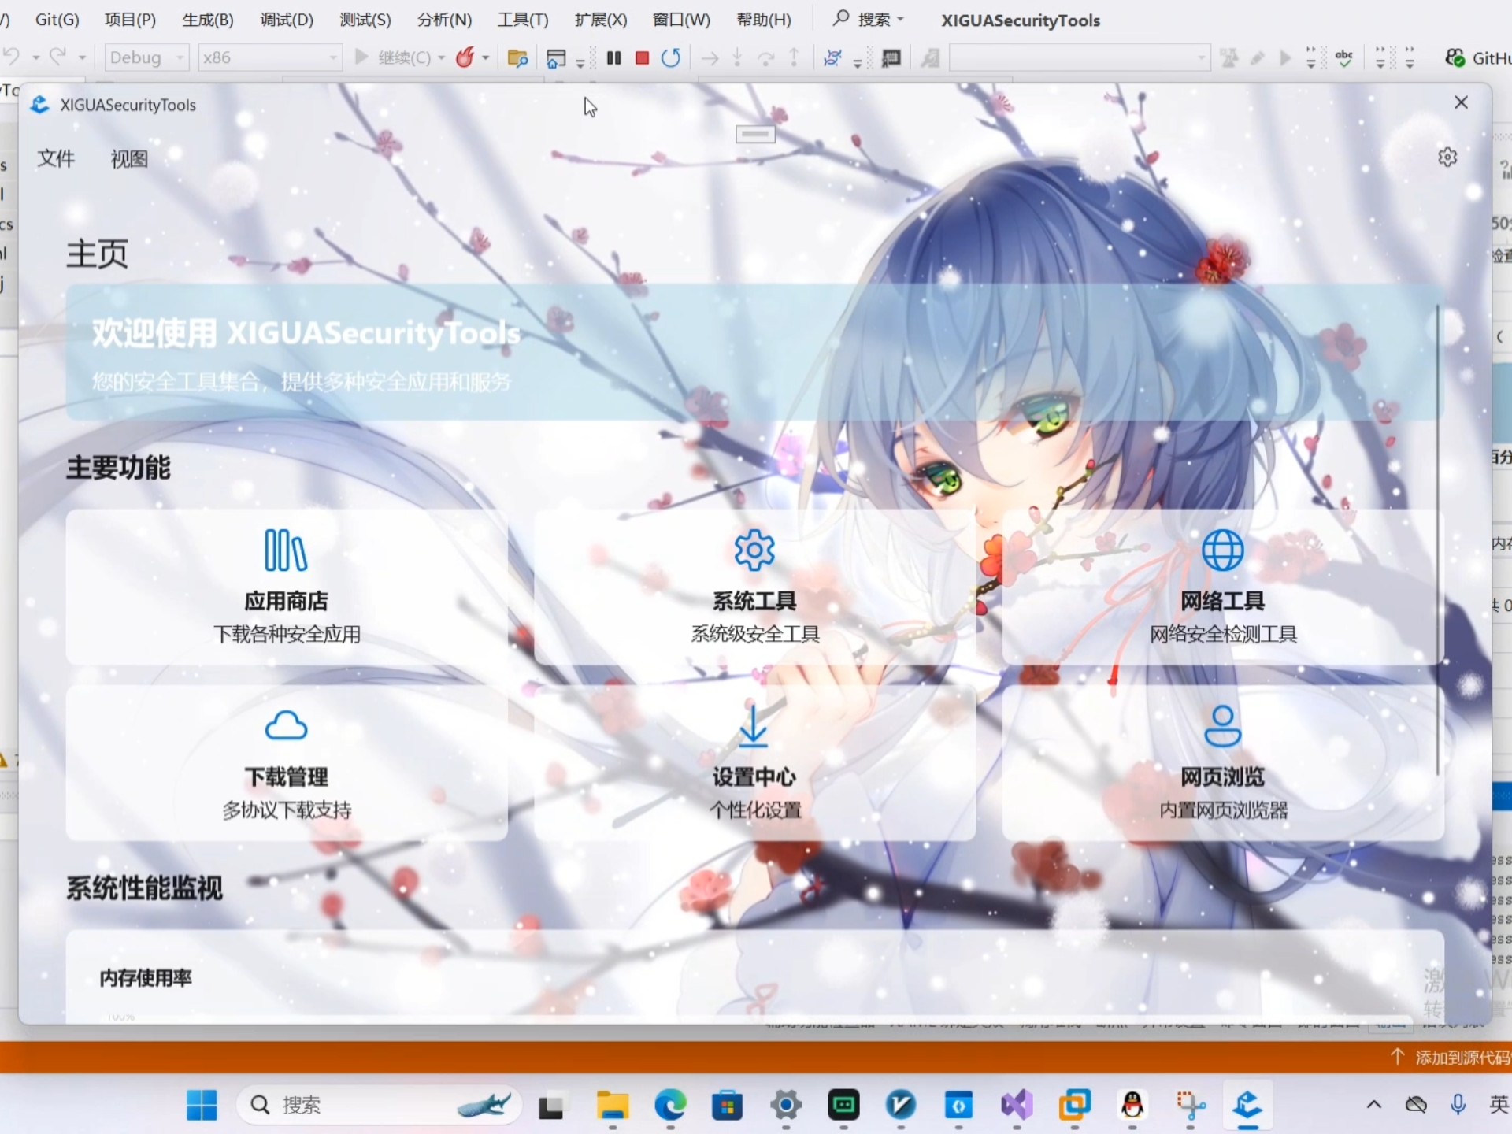Click the Step Out up-arrow icon
The width and height of the screenshot is (1512, 1134).
[x=794, y=57]
